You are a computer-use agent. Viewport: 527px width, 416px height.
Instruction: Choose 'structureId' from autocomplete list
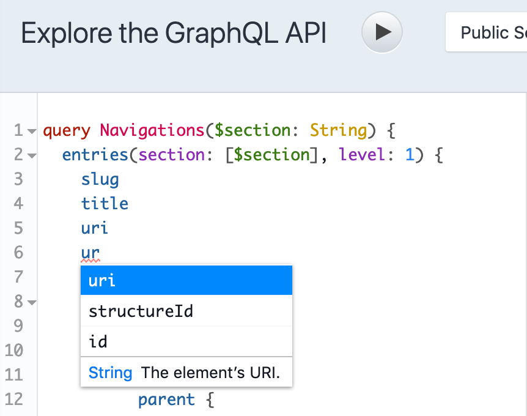tap(186, 311)
